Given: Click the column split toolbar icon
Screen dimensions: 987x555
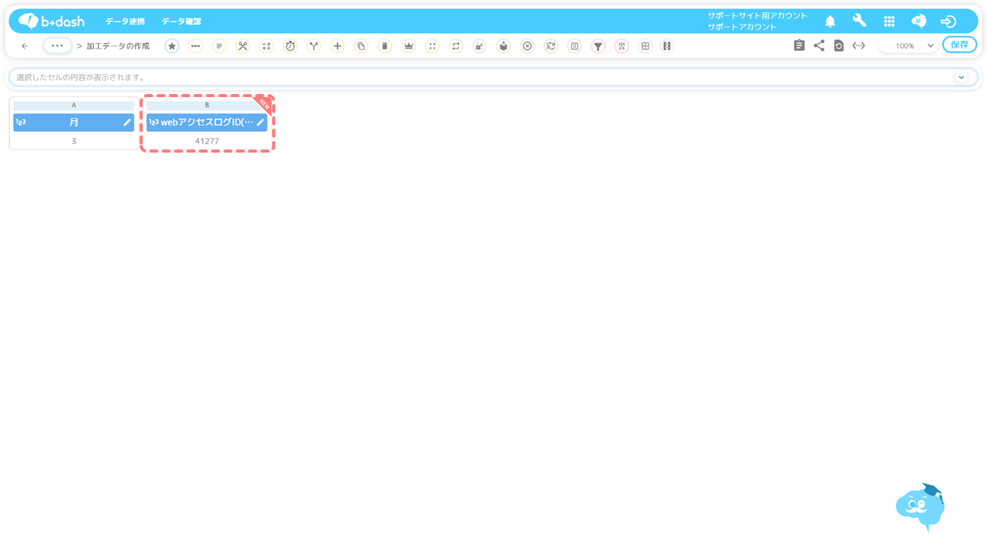Looking at the screenshot, I should tap(668, 46).
